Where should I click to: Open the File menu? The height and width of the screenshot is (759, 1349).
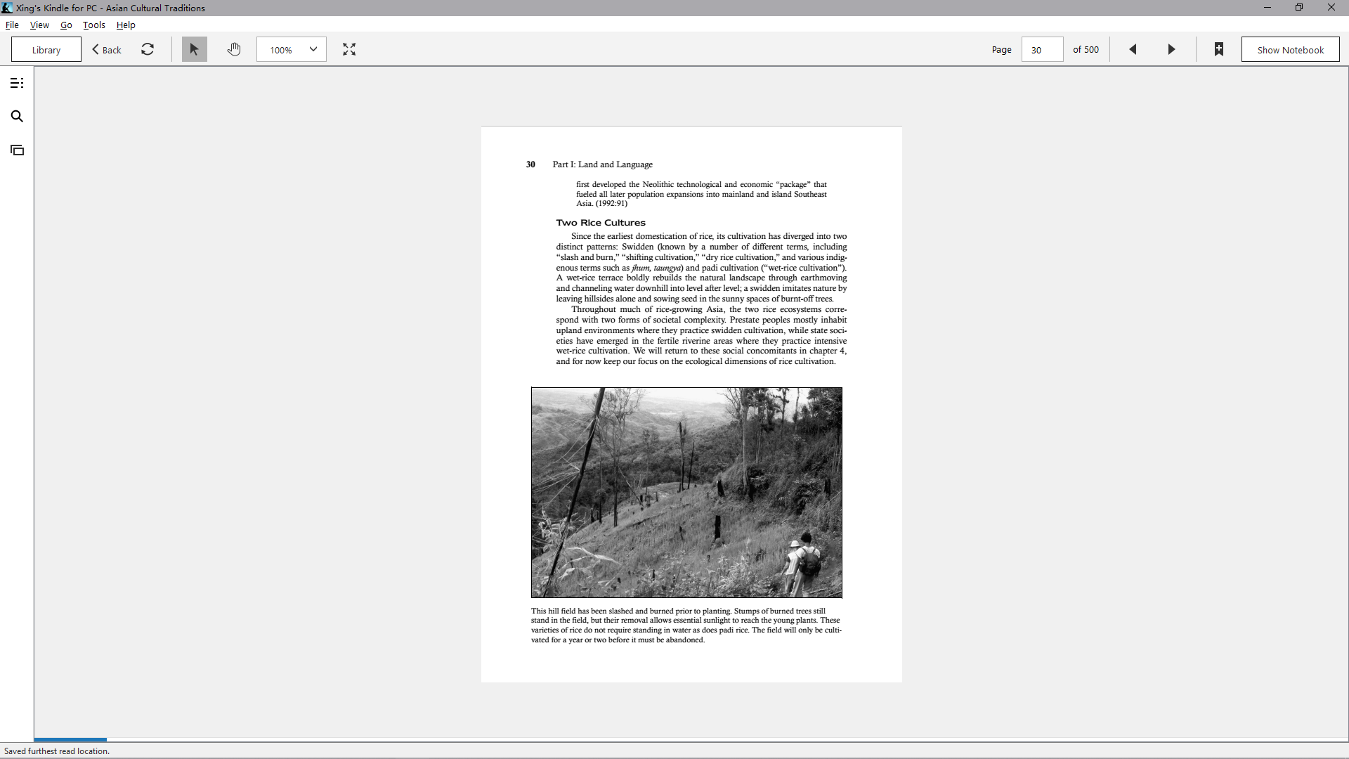tap(12, 25)
